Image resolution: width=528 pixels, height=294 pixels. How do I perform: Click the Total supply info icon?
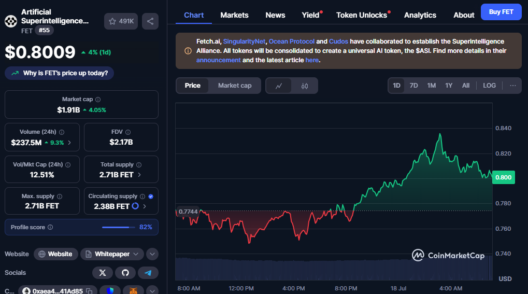pyautogui.click(x=139, y=165)
